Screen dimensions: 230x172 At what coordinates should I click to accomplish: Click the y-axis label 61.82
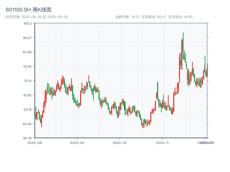pos(28,95)
